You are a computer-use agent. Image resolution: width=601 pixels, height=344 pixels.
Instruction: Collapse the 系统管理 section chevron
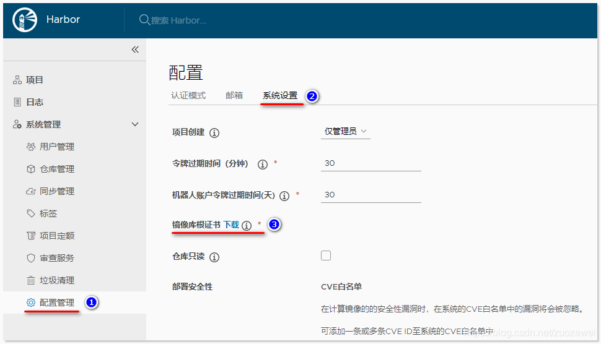(x=135, y=124)
